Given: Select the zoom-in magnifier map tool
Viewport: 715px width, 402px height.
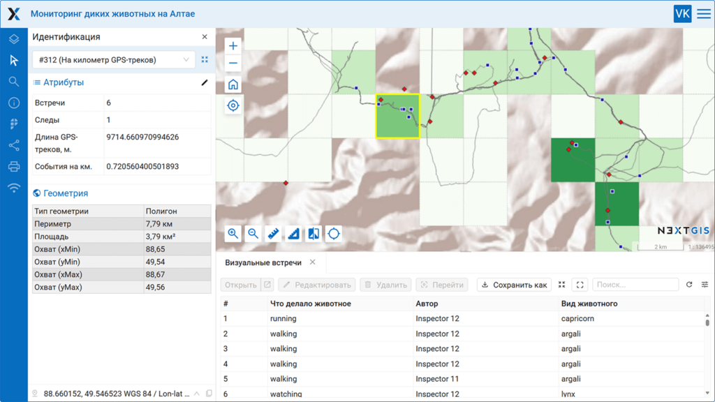Looking at the screenshot, I should coord(233,234).
